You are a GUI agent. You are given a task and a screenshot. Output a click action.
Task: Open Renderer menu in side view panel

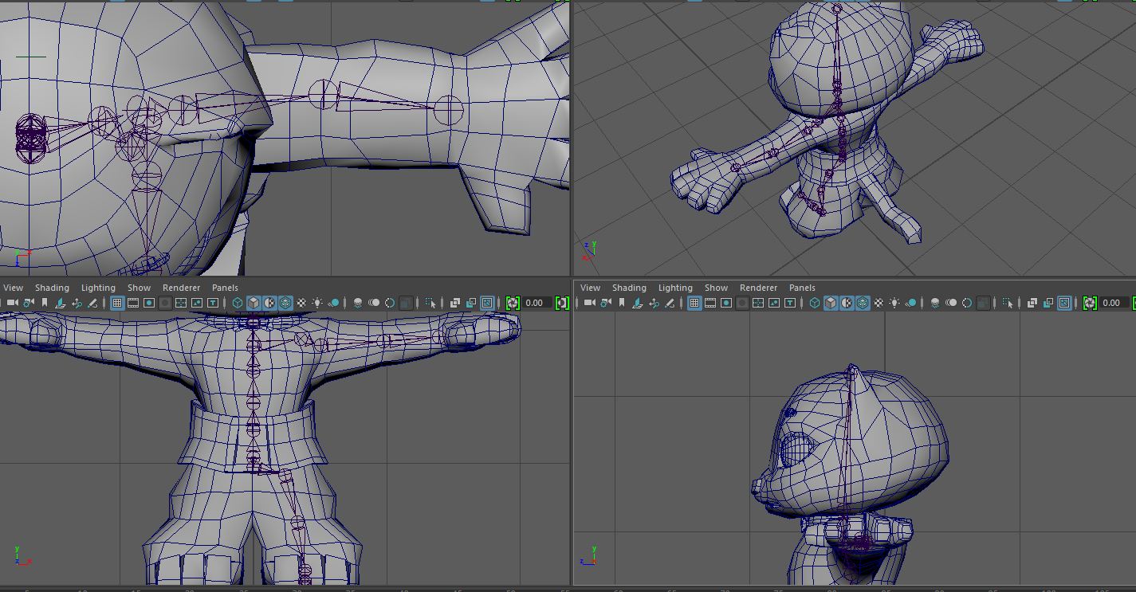point(759,288)
